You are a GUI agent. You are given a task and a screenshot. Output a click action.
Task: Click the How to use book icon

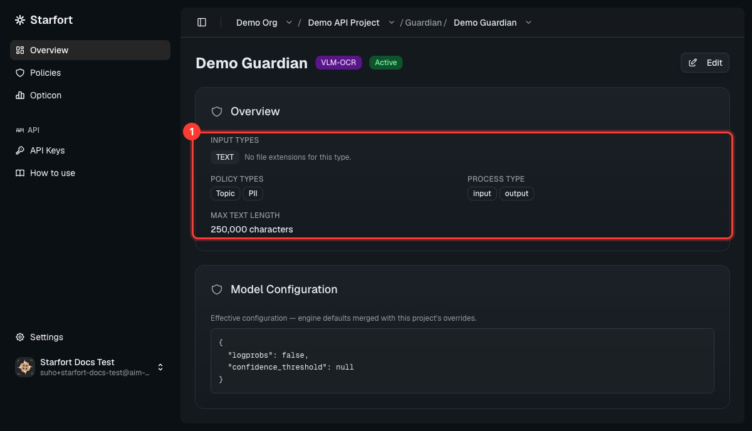(20, 173)
